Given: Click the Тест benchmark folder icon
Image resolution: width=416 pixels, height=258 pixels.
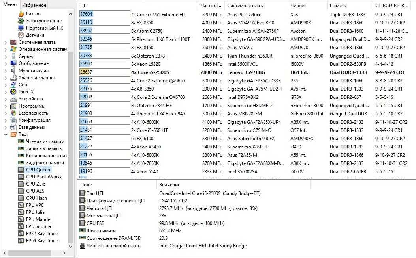Looking at the screenshot, I should [13, 134].
